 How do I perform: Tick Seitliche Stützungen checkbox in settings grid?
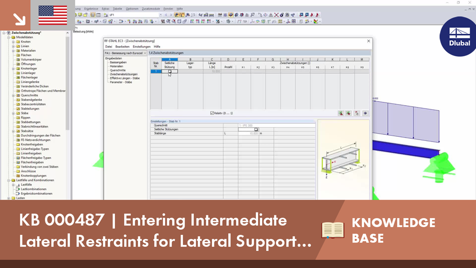[256, 129]
